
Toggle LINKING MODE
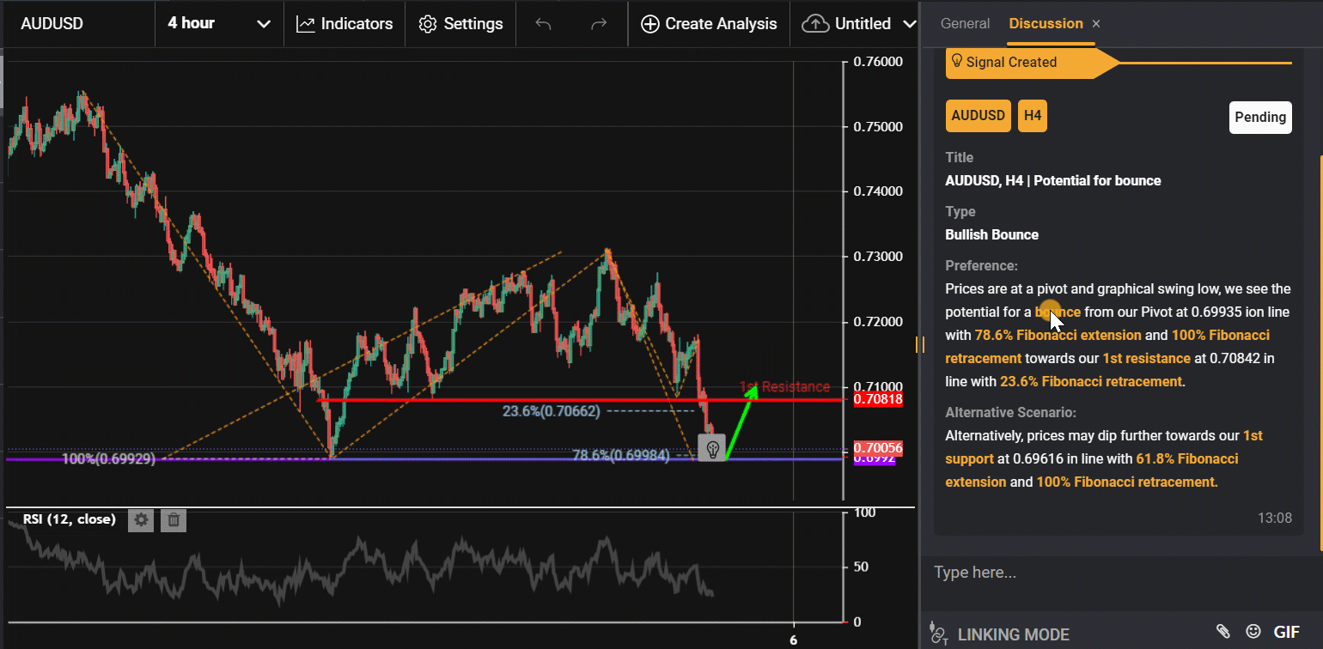1000,634
